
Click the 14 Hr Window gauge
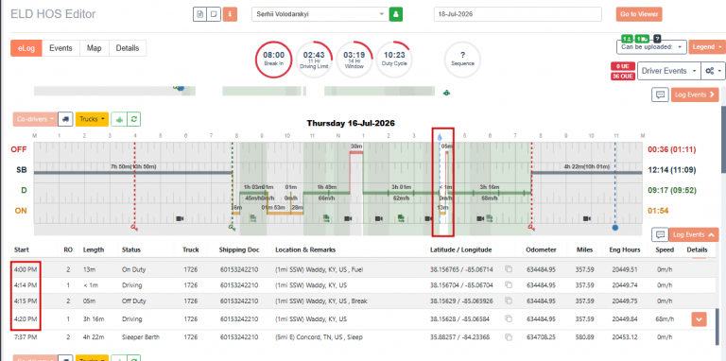coord(354,60)
